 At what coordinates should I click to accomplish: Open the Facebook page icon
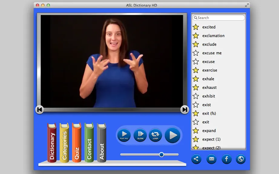tap(227, 159)
